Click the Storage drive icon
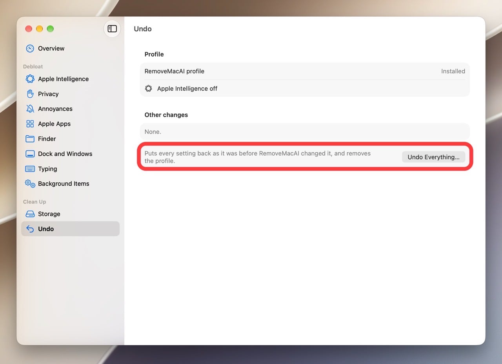The height and width of the screenshot is (364, 502). click(x=30, y=214)
